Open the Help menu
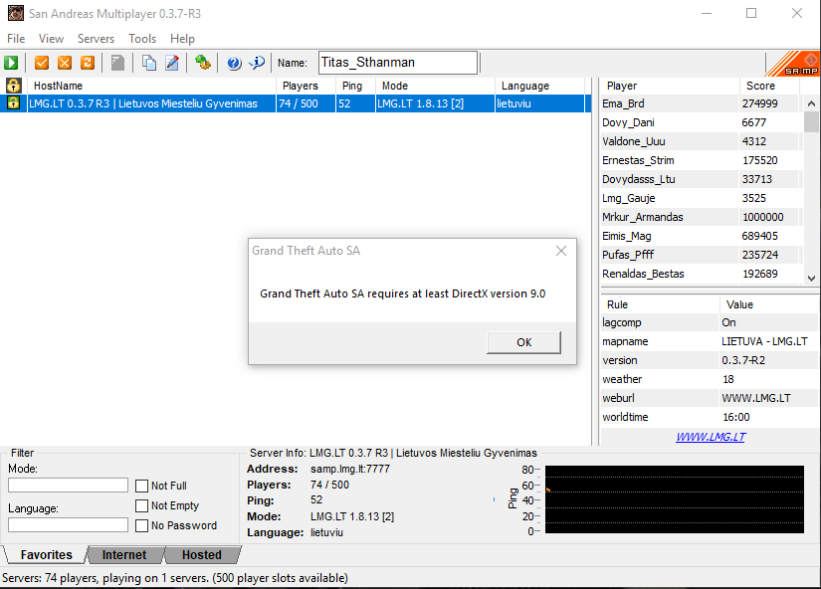The height and width of the screenshot is (589, 821). 182,39
